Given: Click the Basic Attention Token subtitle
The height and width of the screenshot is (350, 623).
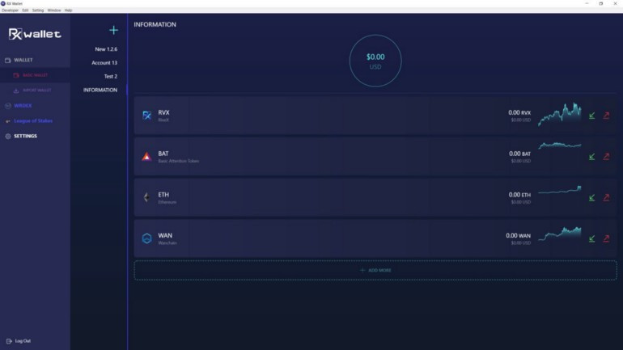Looking at the screenshot, I should click(178, 161).
